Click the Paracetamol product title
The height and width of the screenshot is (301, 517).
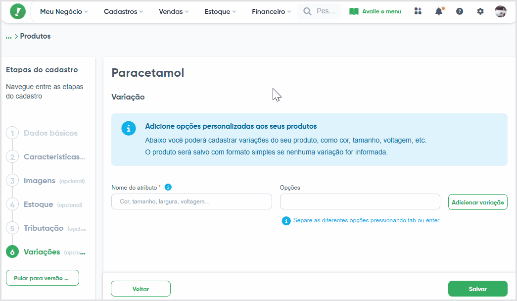[x=148, y=73]
